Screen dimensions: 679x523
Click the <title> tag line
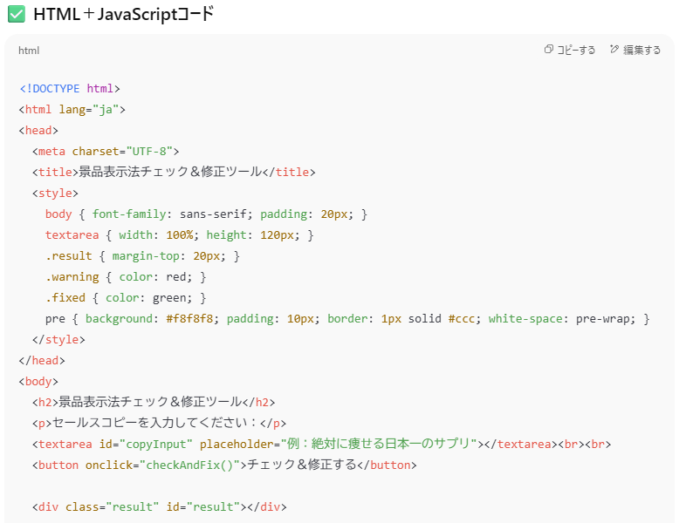pyautogui.click(x=174, y=173)
